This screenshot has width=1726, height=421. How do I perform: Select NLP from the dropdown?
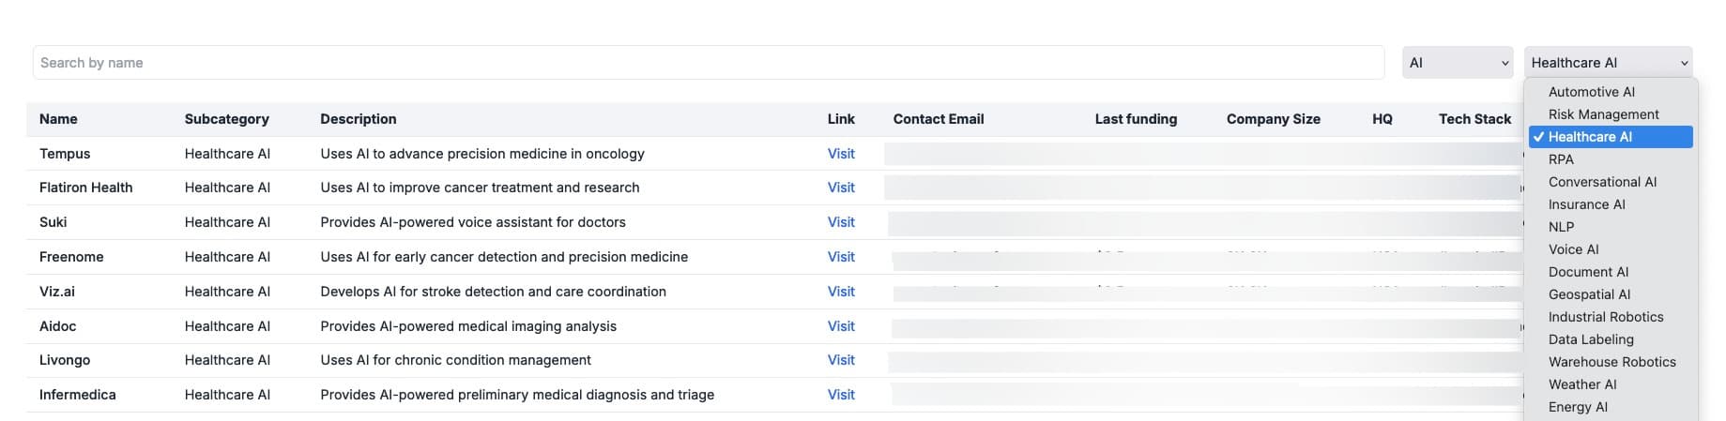1561,227
